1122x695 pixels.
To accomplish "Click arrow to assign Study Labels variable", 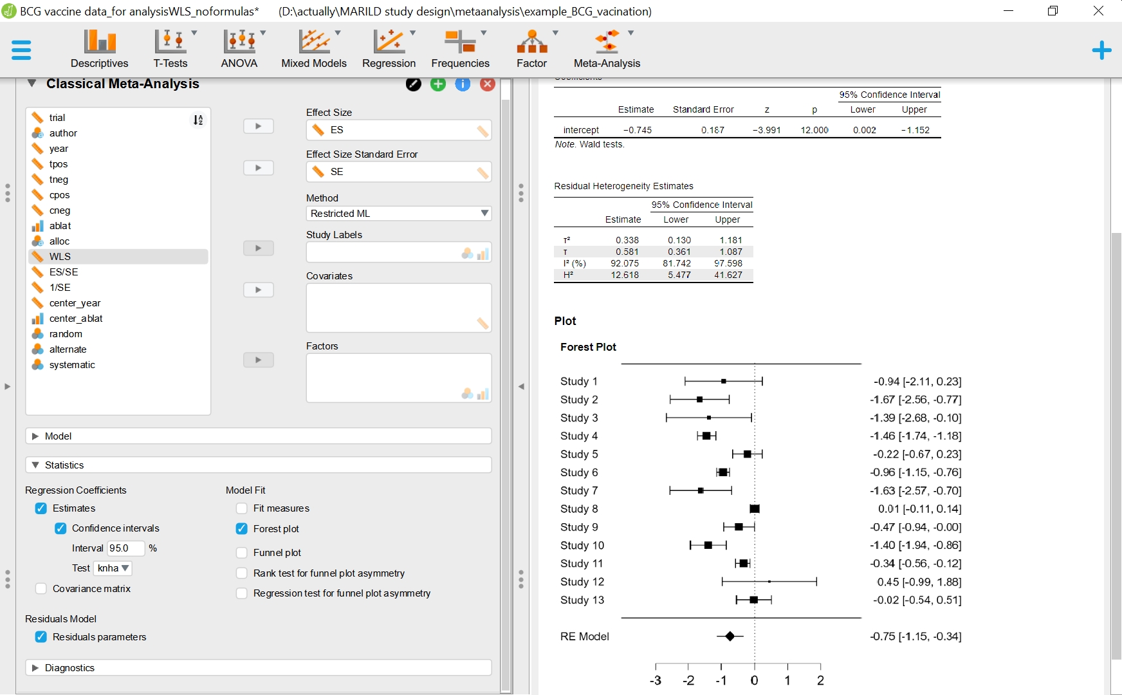I will click(258, 248).
